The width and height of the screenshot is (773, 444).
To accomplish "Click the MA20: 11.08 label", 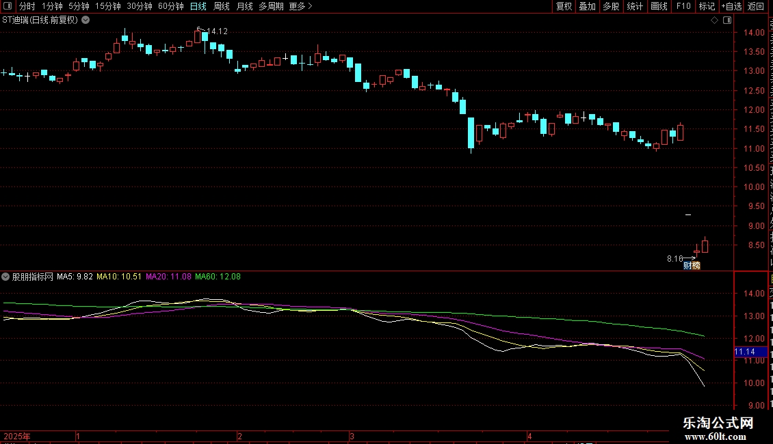I will click(x=168, y=277).
